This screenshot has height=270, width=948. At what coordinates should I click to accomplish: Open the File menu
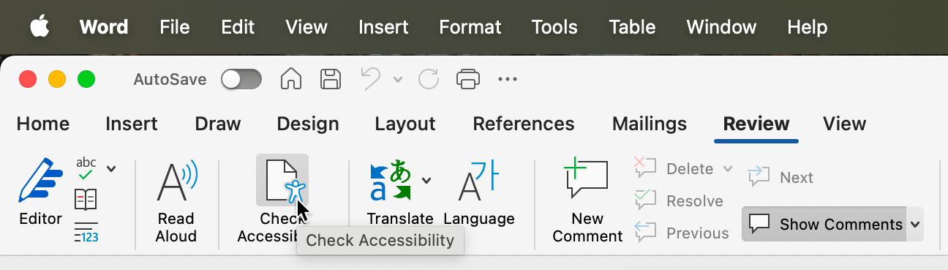click(175, 27)
